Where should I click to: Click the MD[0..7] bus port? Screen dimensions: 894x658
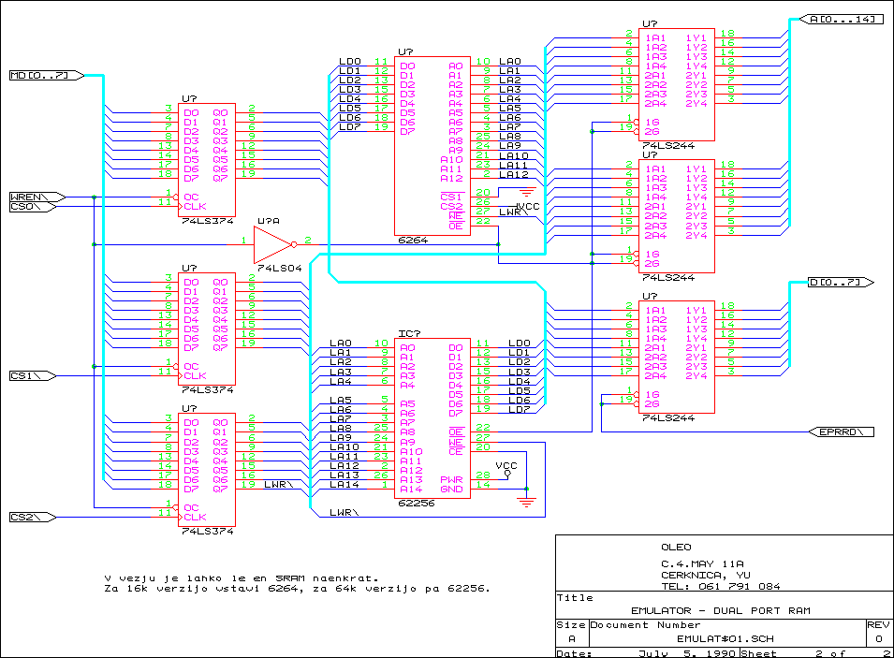point(47,75)
